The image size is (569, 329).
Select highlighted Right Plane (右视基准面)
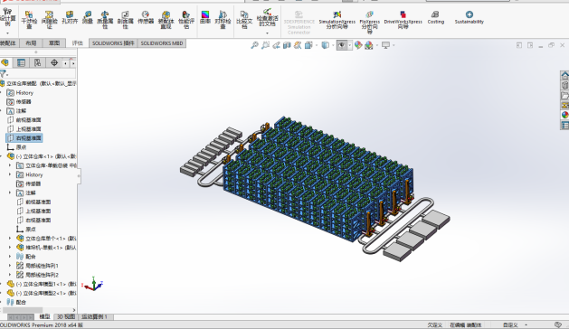point(24,138)
